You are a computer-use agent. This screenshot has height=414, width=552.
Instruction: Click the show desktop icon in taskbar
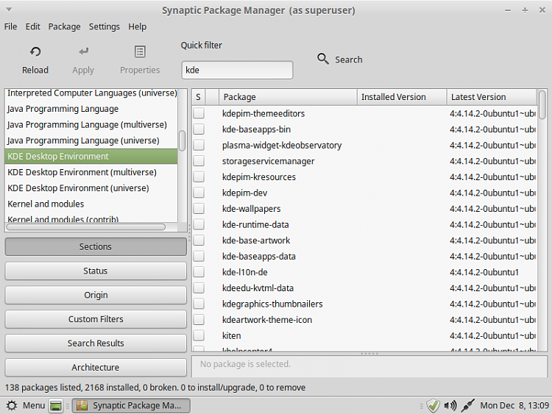[x=56, y=406]
